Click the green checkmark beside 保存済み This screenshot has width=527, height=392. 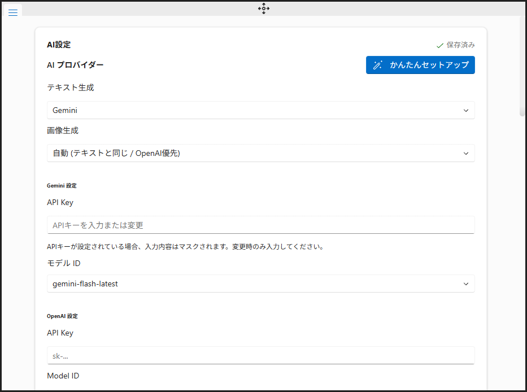coord(441,45)
